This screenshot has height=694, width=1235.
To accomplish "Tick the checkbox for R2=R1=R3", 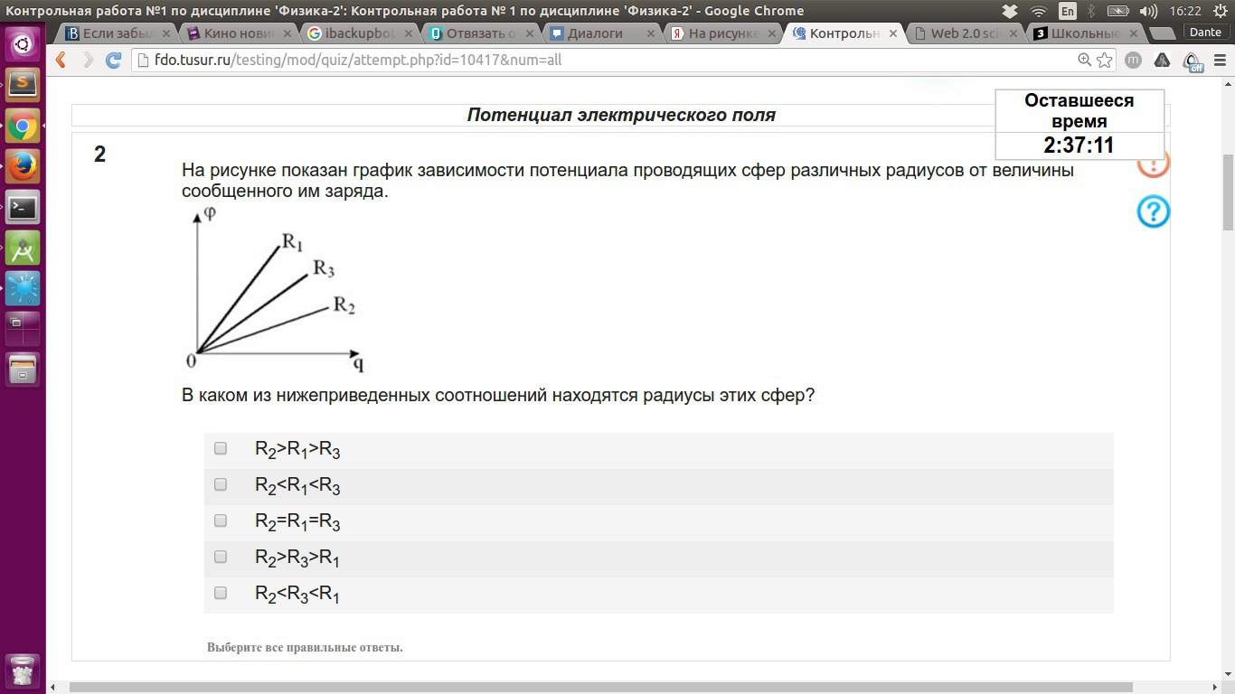I will click(220, 520).
